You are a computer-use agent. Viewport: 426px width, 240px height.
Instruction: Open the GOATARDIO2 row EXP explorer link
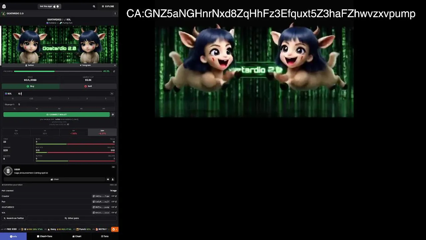pyautogui.click(x=114, y=207)
